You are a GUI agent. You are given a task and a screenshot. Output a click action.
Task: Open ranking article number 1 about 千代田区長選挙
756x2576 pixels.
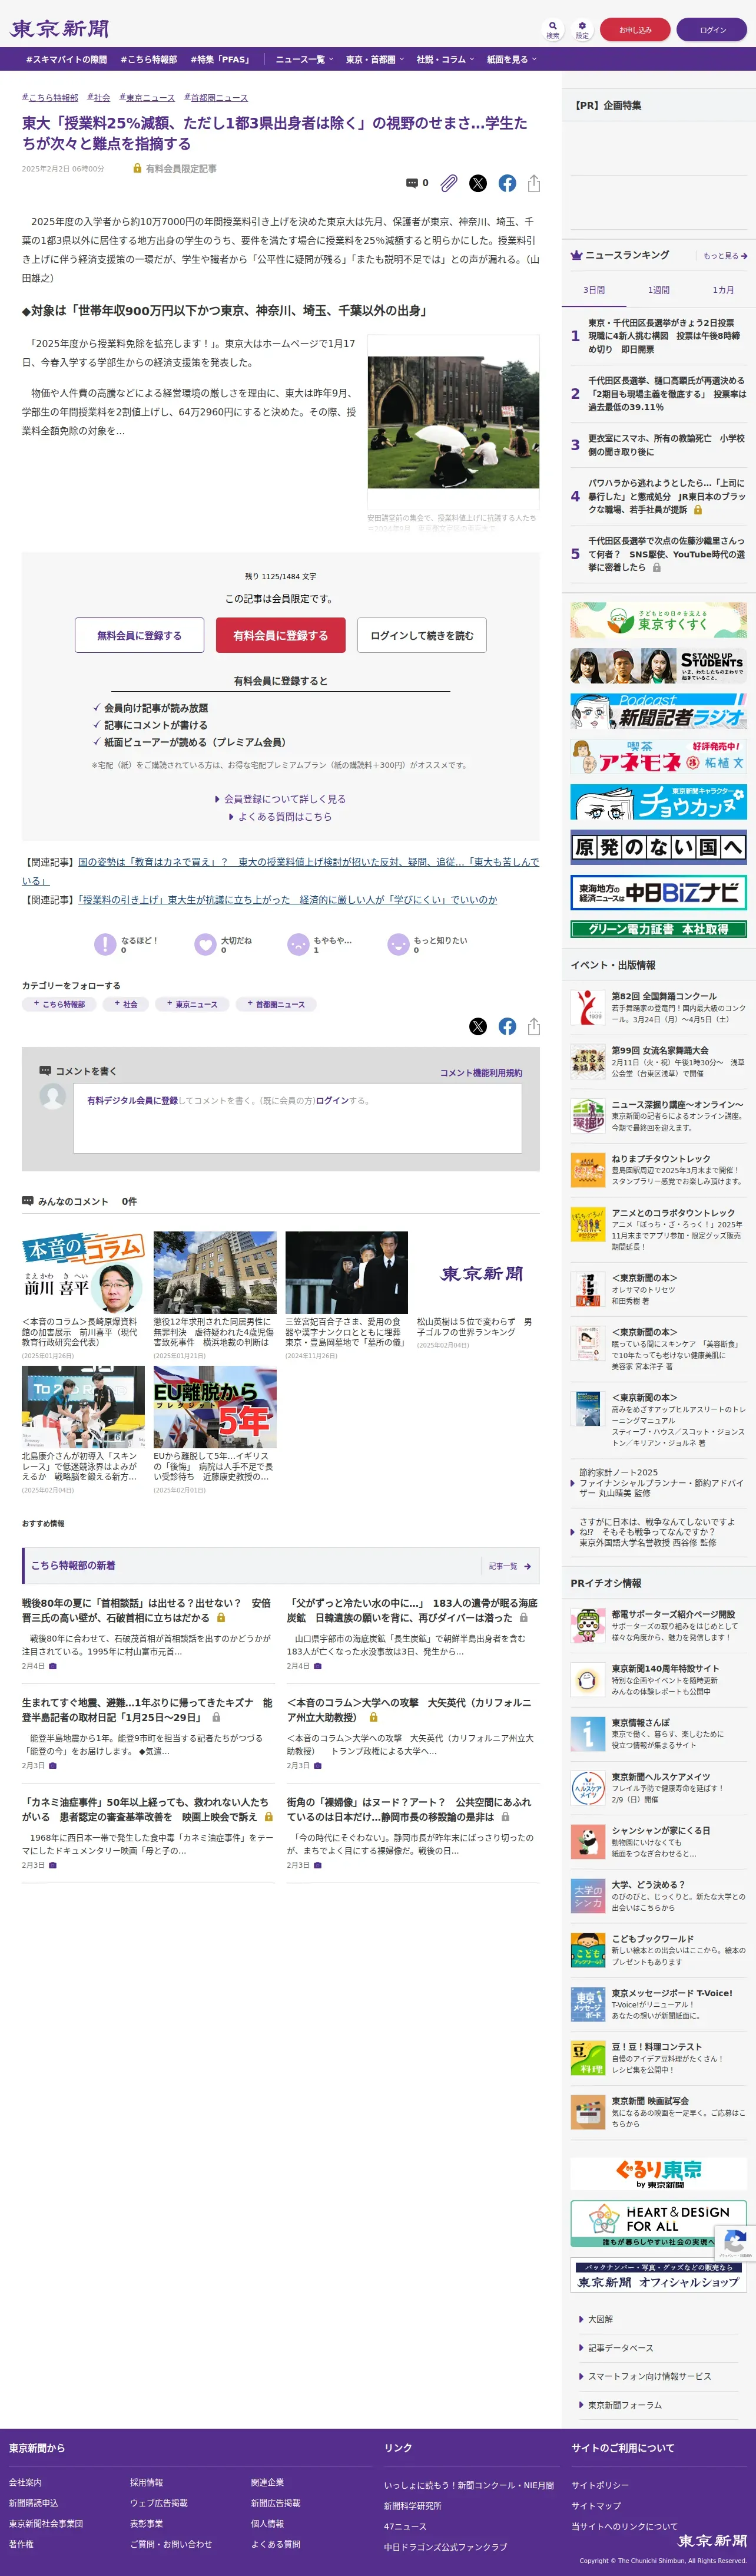click(x=659, y=336)
